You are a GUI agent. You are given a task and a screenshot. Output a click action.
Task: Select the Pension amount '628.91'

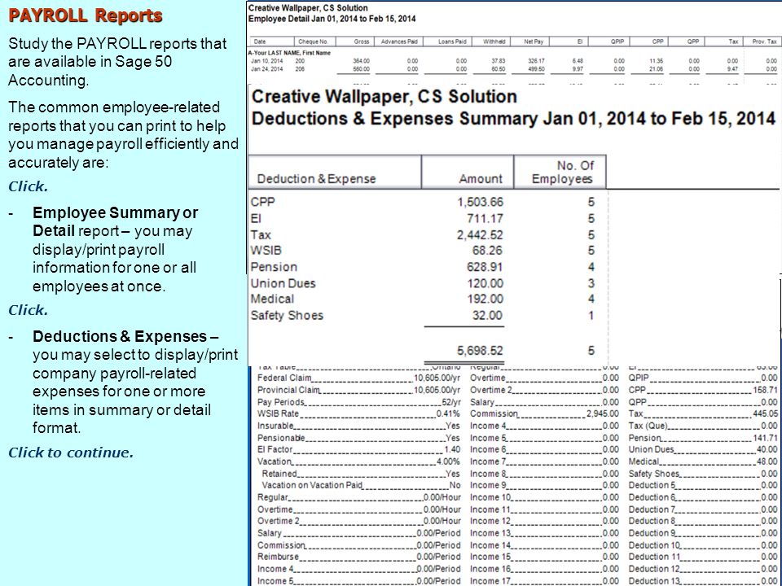coord(485,267)
